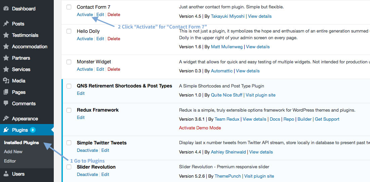Click the Media library icon

point(6,81)
